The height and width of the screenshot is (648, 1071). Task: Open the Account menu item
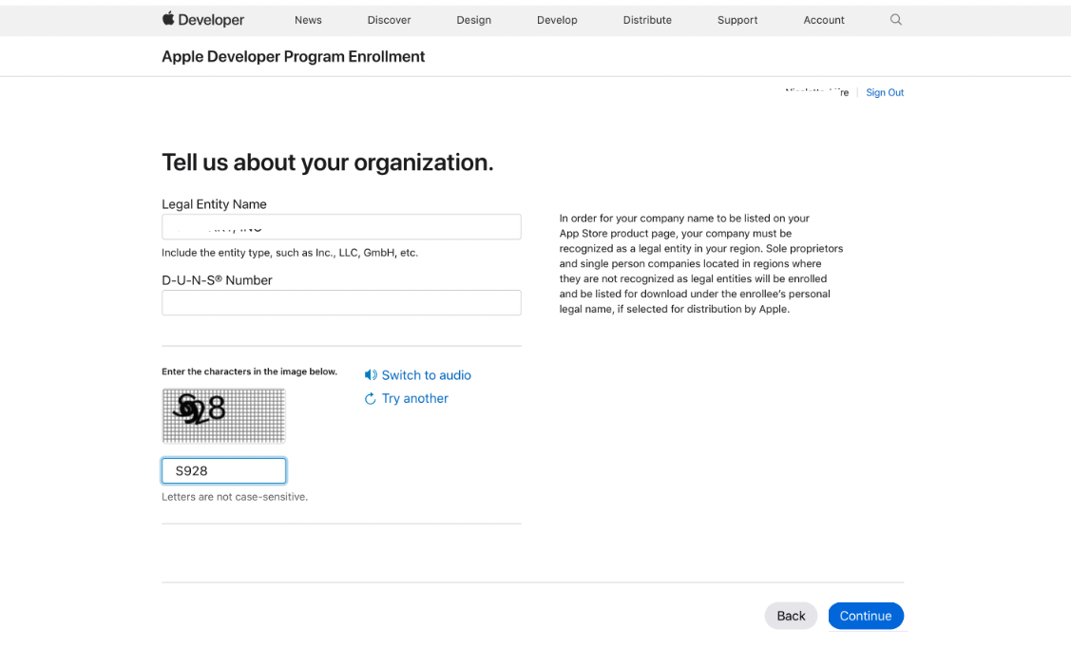point(824,20)
